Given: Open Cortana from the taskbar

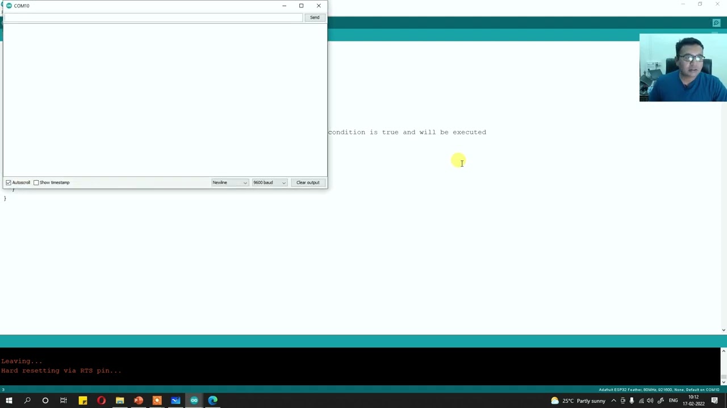Looking at the screenshot, I should pos(45,401).
